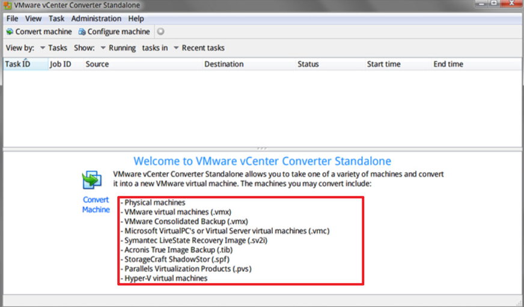Click 'Parallels Virtualization Products (.pvs)' text
Viewport: 524px width, 307px height.
point(188,269)
